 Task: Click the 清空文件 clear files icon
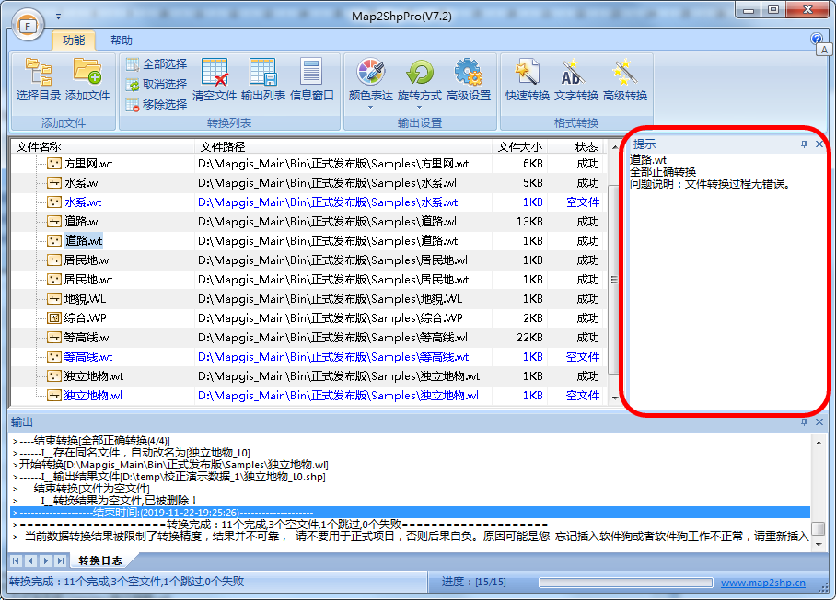215,72
